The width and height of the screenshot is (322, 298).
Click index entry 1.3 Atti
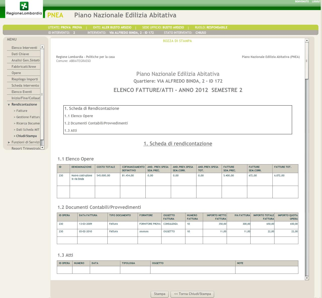point(71,130)
